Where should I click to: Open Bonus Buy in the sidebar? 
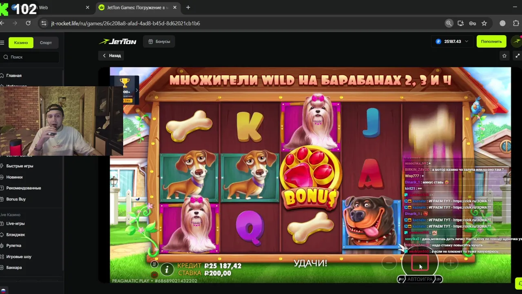pos(16,199)
